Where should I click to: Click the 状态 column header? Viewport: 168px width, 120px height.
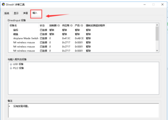[x=43, y=25]
